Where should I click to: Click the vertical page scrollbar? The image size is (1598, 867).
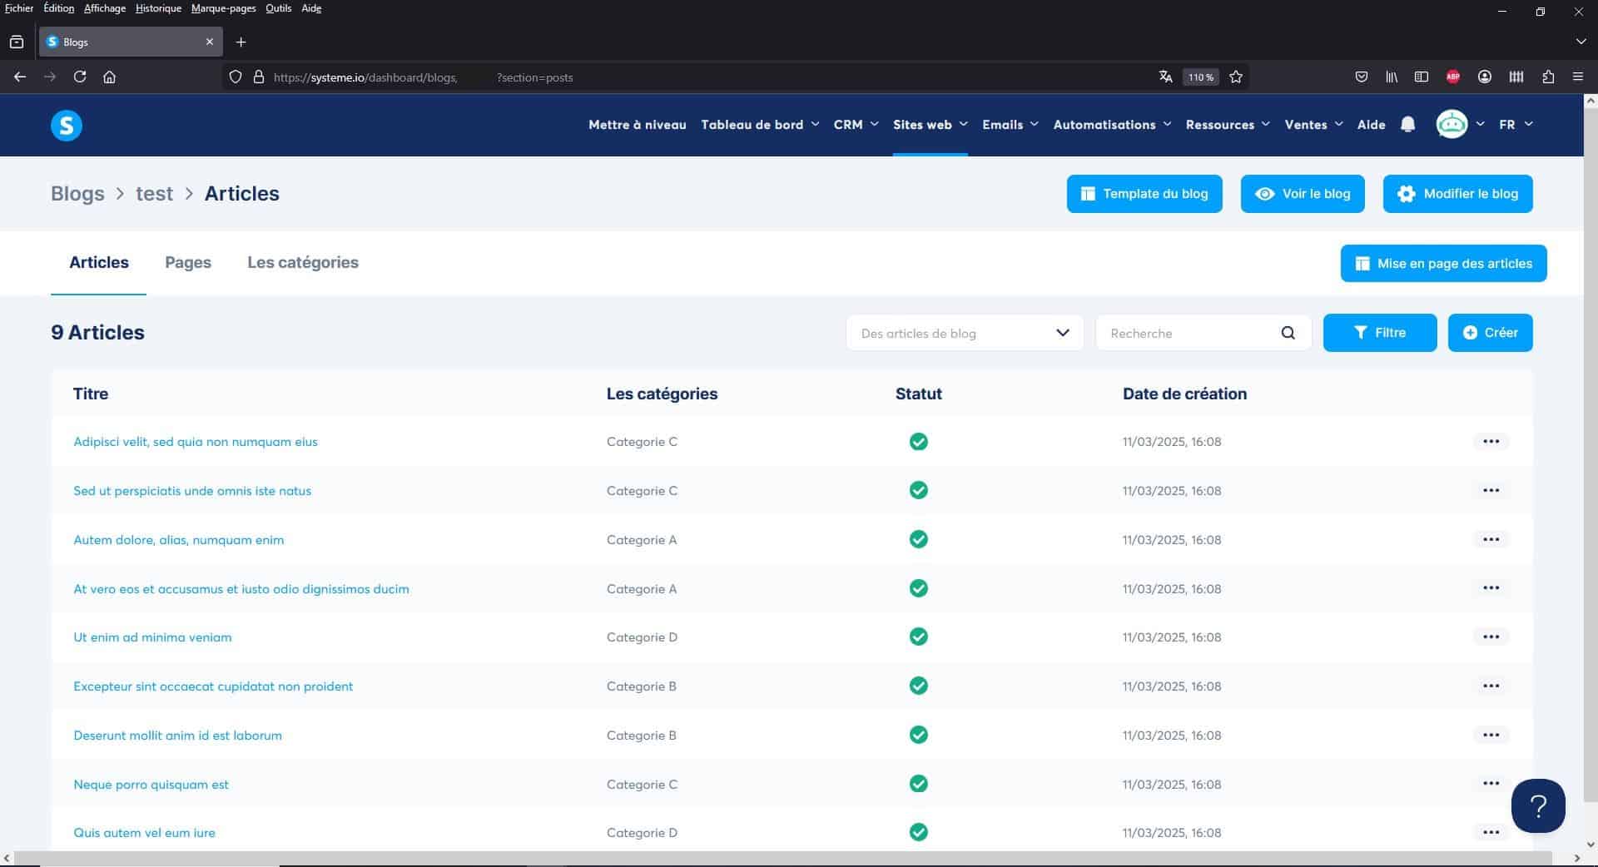pyautogui.click(x=1591, y=456)
